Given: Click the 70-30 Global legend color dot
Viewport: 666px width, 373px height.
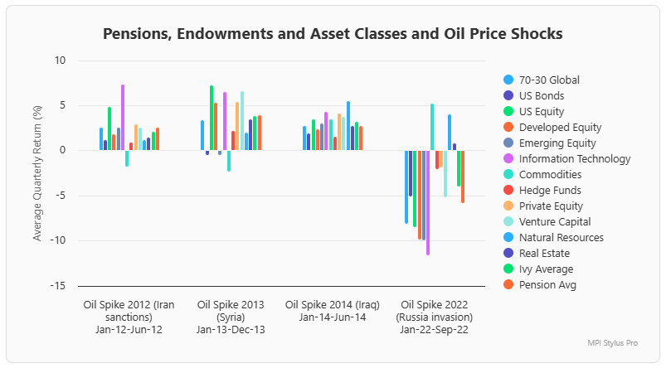Looking at the screenshot, I should pos(508,80).
